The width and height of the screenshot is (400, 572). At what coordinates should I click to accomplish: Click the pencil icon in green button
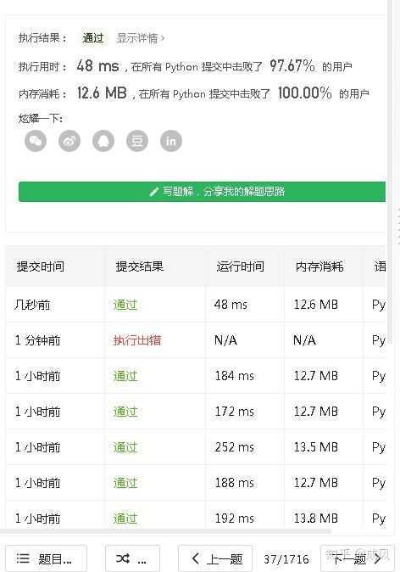pos(154,192)
